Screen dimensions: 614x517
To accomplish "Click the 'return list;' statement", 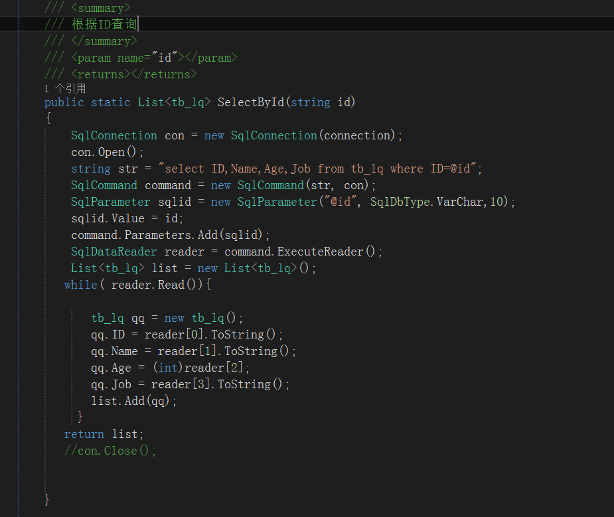I will pyautogui.click(x=104, y=434).
